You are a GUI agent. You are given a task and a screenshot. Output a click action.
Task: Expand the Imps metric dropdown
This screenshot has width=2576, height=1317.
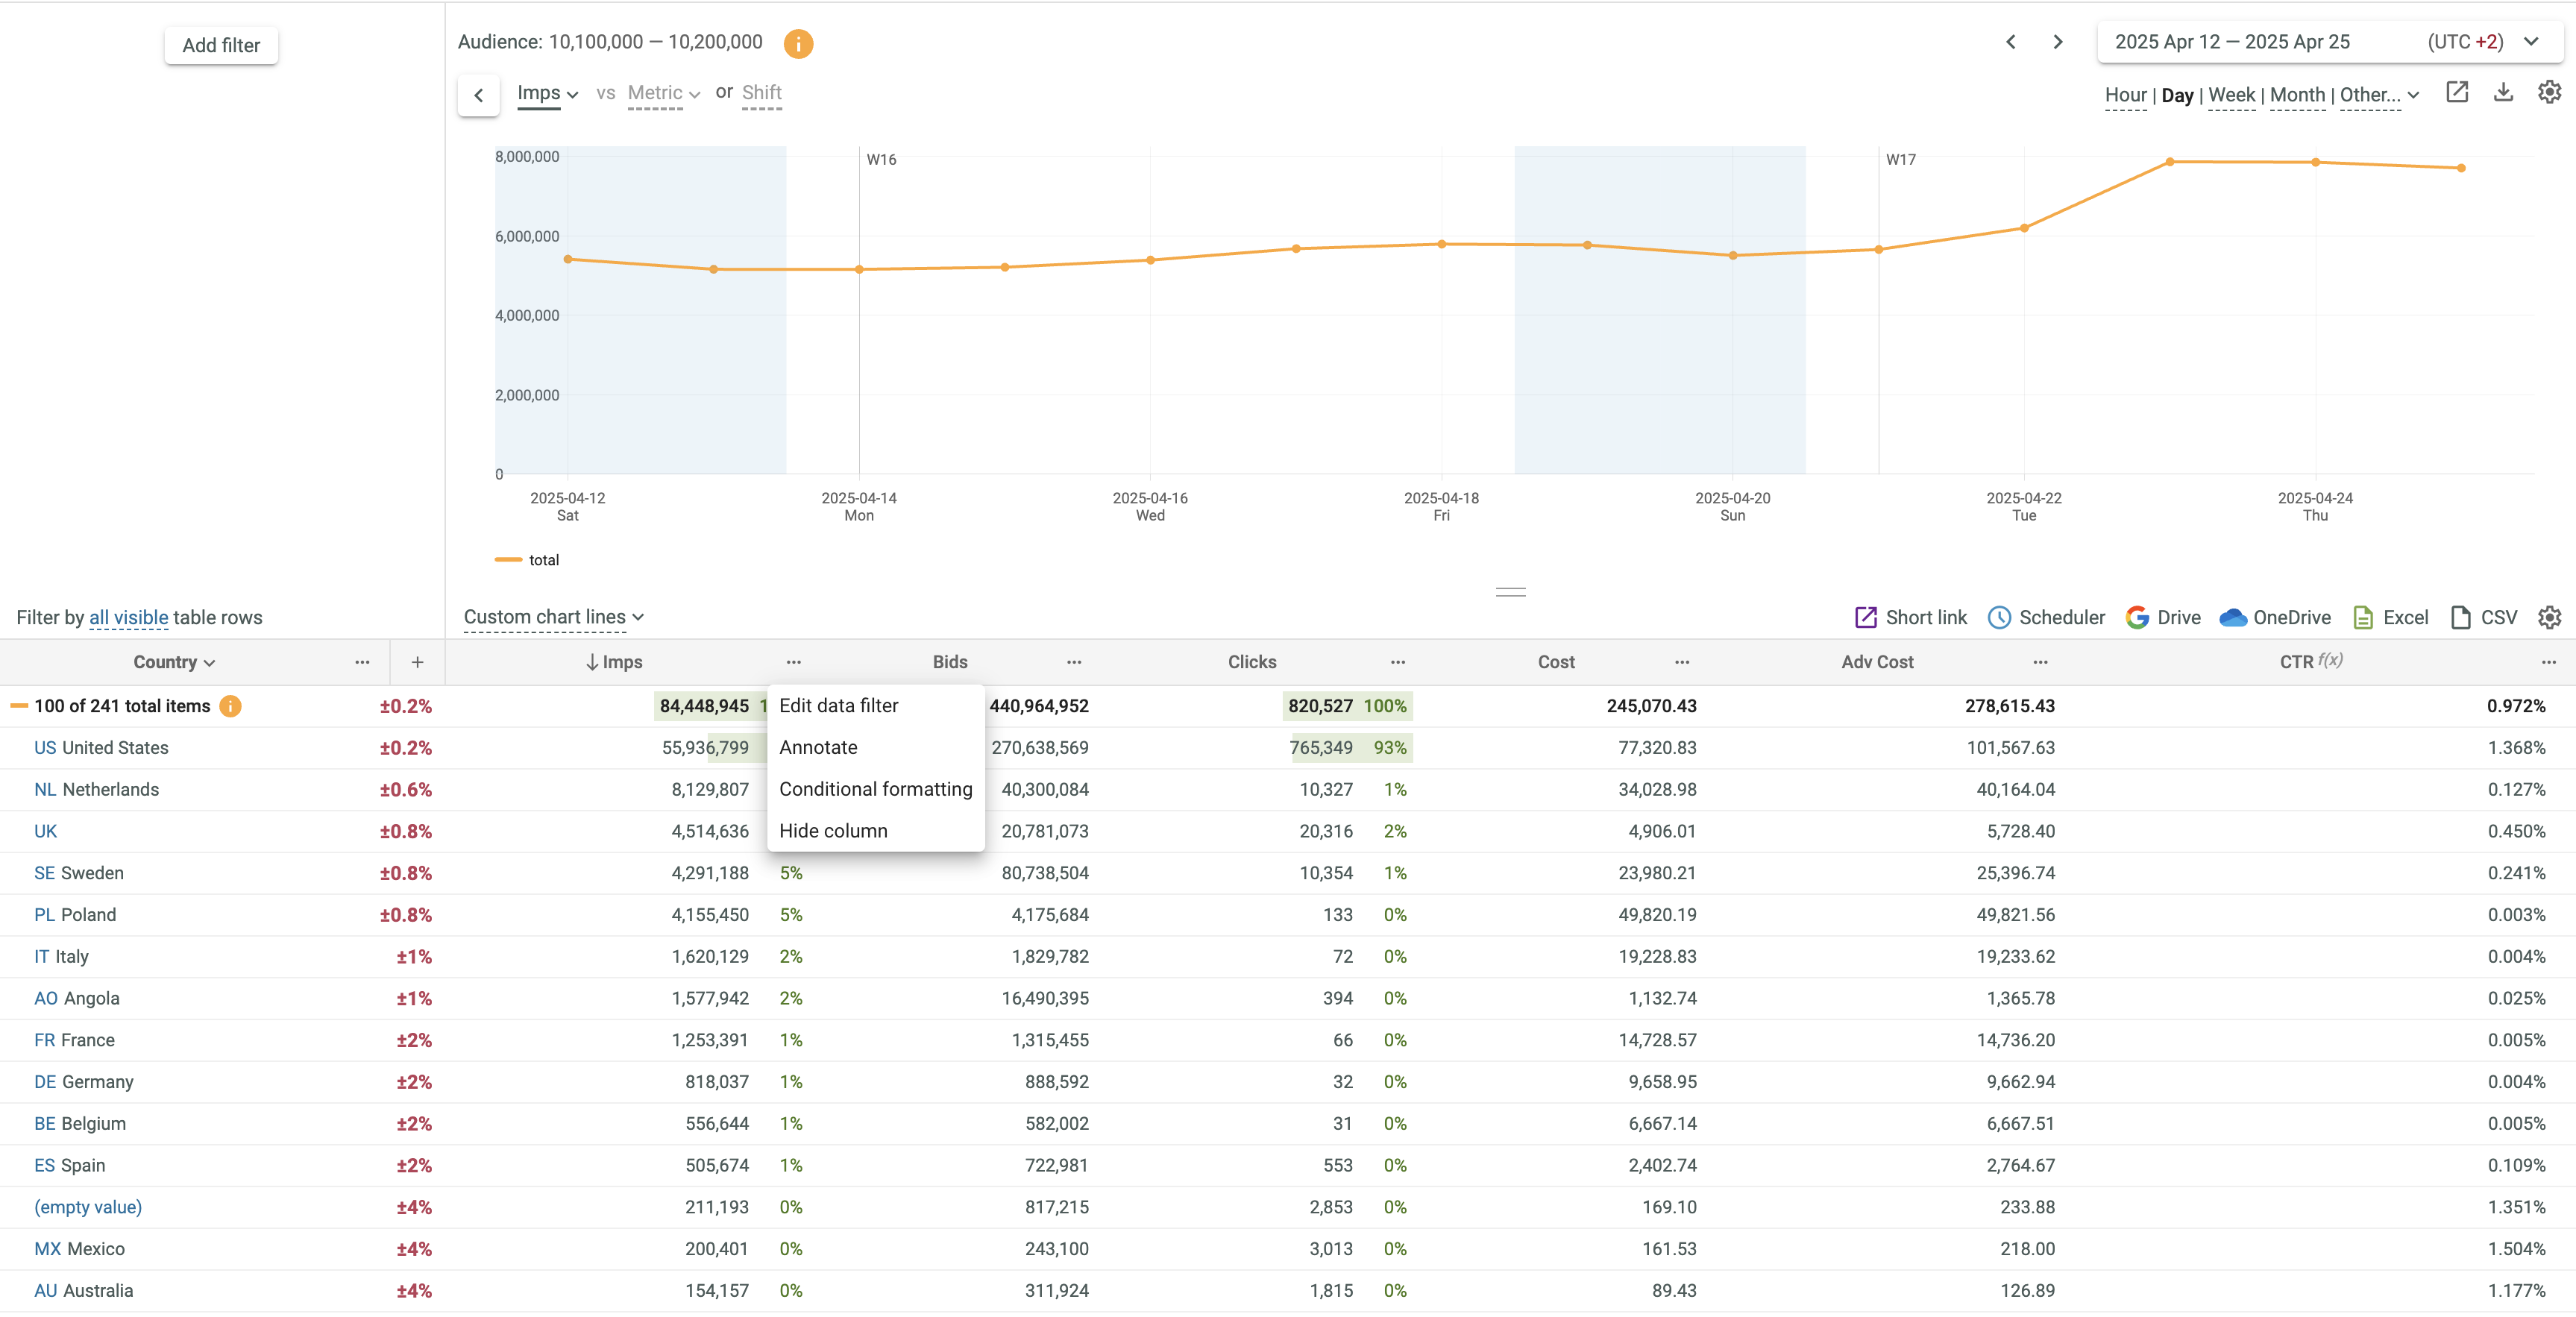[548, 93]
